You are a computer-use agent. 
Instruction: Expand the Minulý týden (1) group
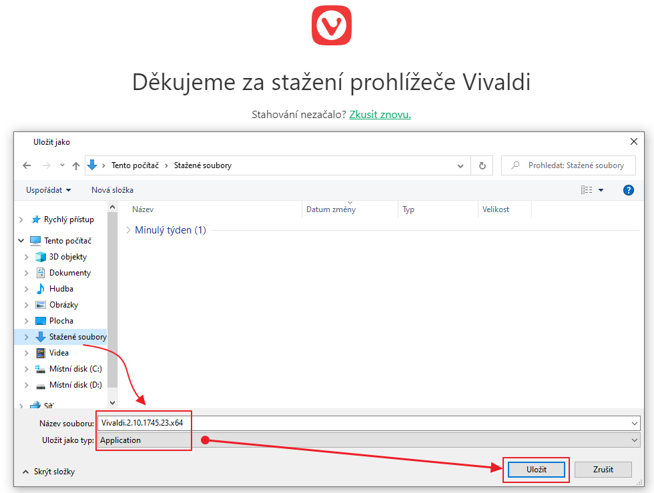(128, 229)
